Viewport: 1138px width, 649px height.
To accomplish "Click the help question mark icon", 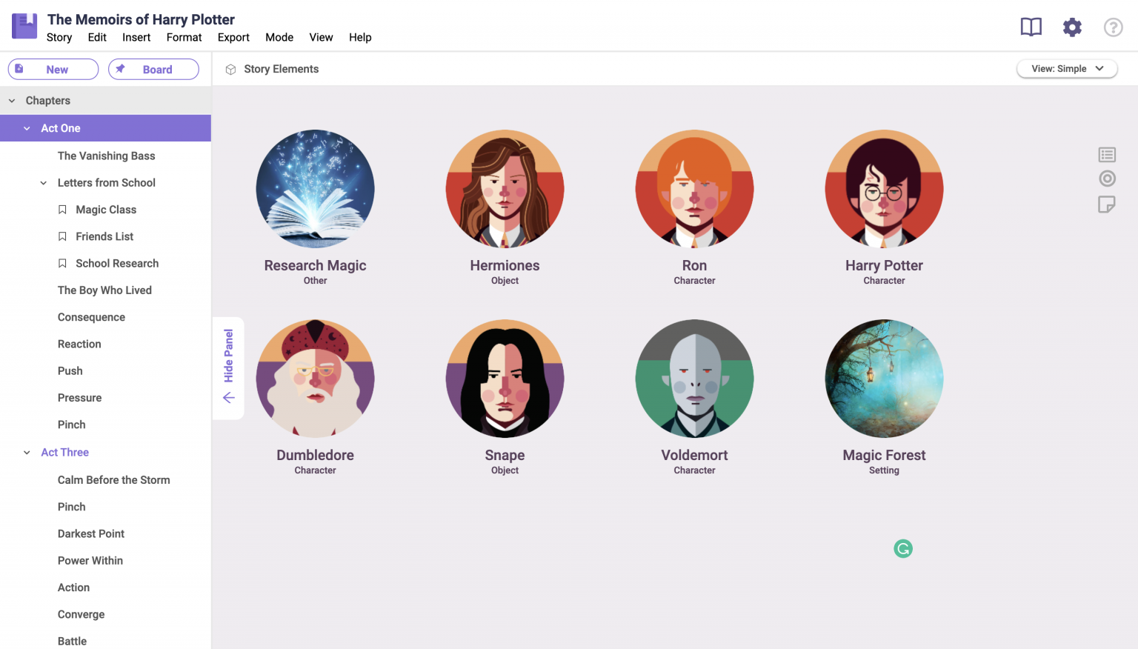I will (x=1113, y=27).
